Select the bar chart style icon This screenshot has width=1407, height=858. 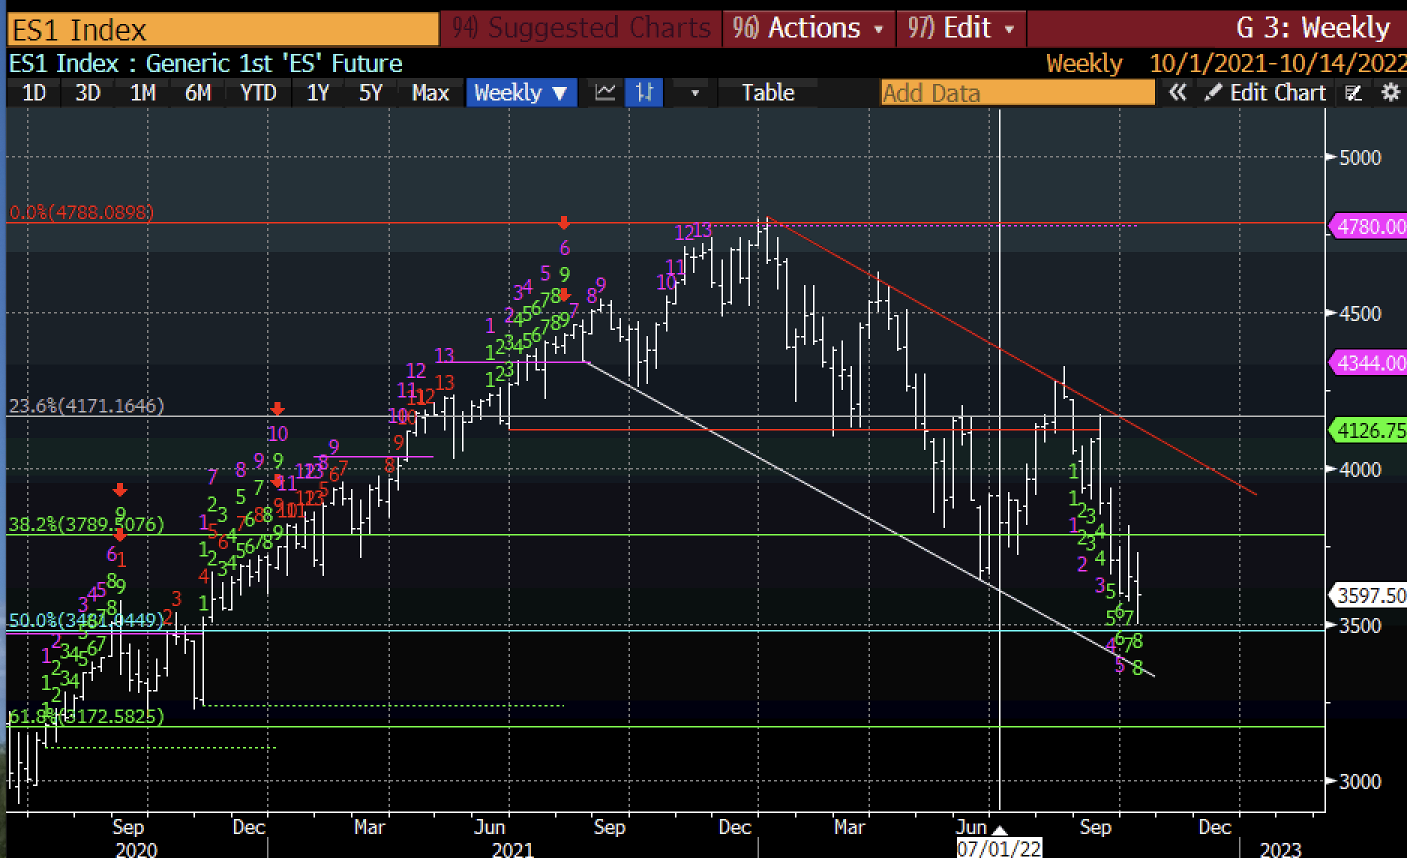[x=644, y=93]
